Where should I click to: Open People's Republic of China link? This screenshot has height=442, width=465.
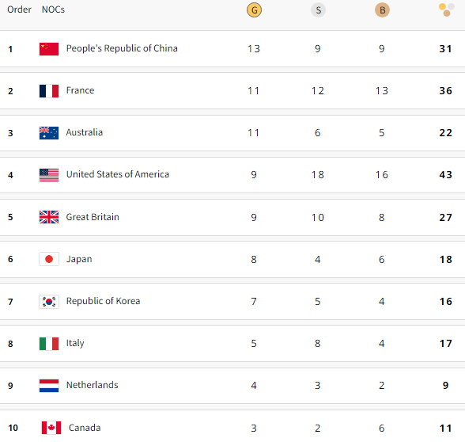122,48
